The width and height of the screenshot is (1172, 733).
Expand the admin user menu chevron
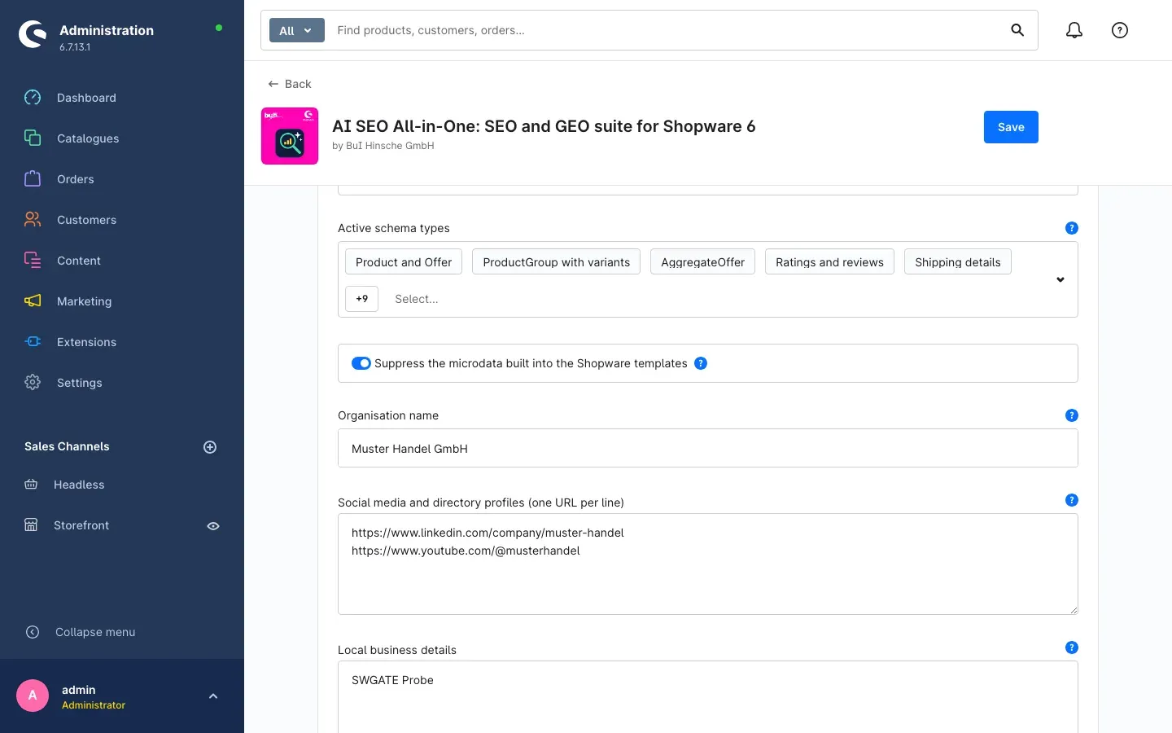(213, 696)
